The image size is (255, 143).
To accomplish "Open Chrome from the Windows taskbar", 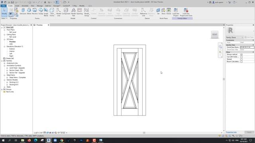I will (62, 140).
